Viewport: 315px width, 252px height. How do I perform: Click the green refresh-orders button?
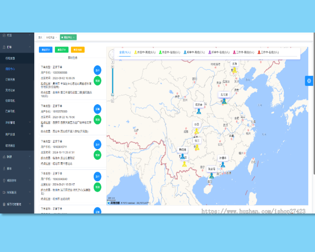pyautogui.click(x=62, y=50)
